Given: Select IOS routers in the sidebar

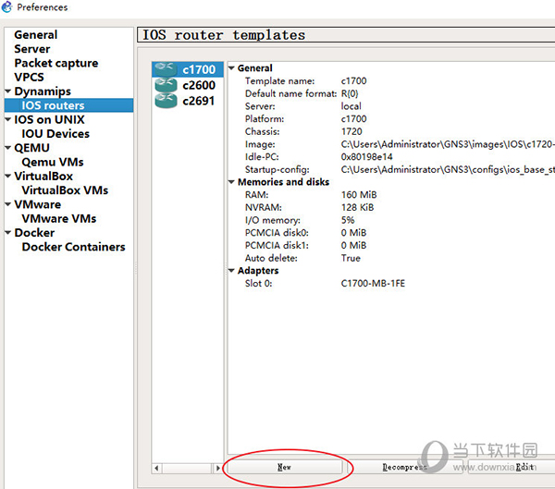Looking at the screenshot, I should click(69, 105).
